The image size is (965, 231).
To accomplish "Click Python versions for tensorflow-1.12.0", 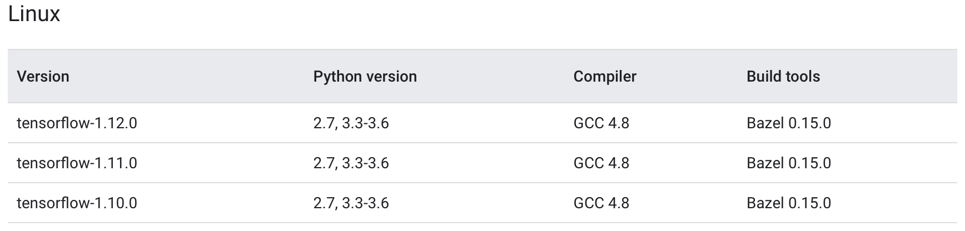I will pyautogui.click(x=351, y=123).
